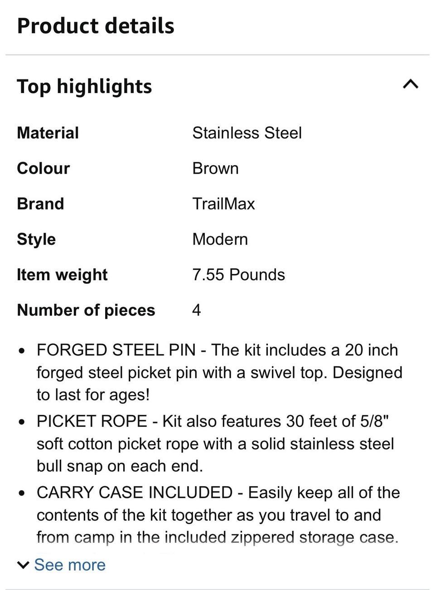
Task: Click the Product details heading
Action: coord(96,26)
